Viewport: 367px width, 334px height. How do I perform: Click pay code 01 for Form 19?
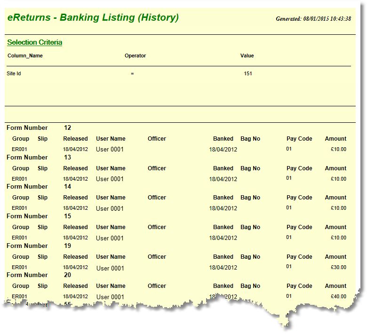(x=289, y=267)
